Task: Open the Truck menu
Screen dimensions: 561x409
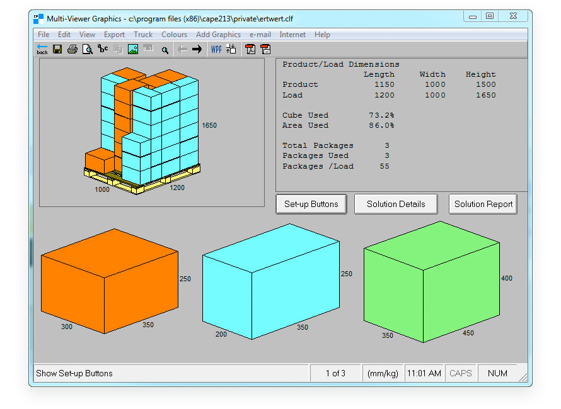Action: coord(143,35)
